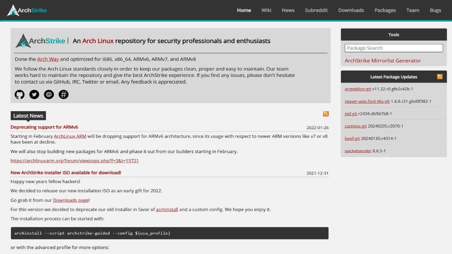Focus the Package Search field
The width and height of the screenshot is (452, 254).
[x=394, y=48]
